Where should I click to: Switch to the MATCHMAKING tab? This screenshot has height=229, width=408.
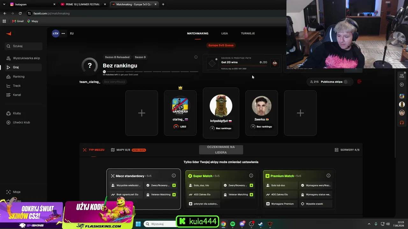click(198, 33)
